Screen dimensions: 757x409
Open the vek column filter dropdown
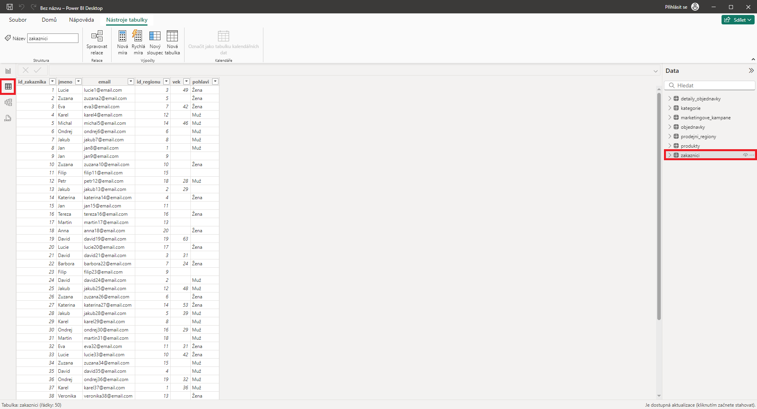point(186,81)
